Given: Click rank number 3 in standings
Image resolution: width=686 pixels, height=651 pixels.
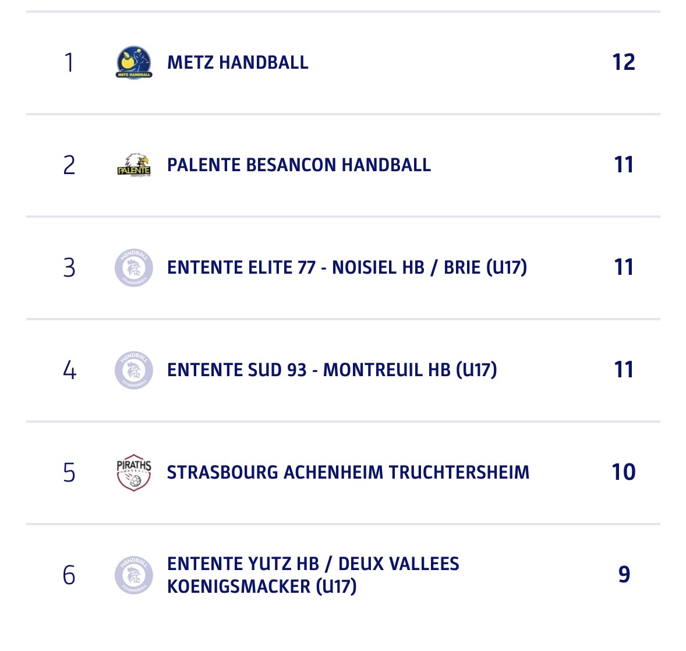Looking at the screenshot, I should click(x=69, y=267).
